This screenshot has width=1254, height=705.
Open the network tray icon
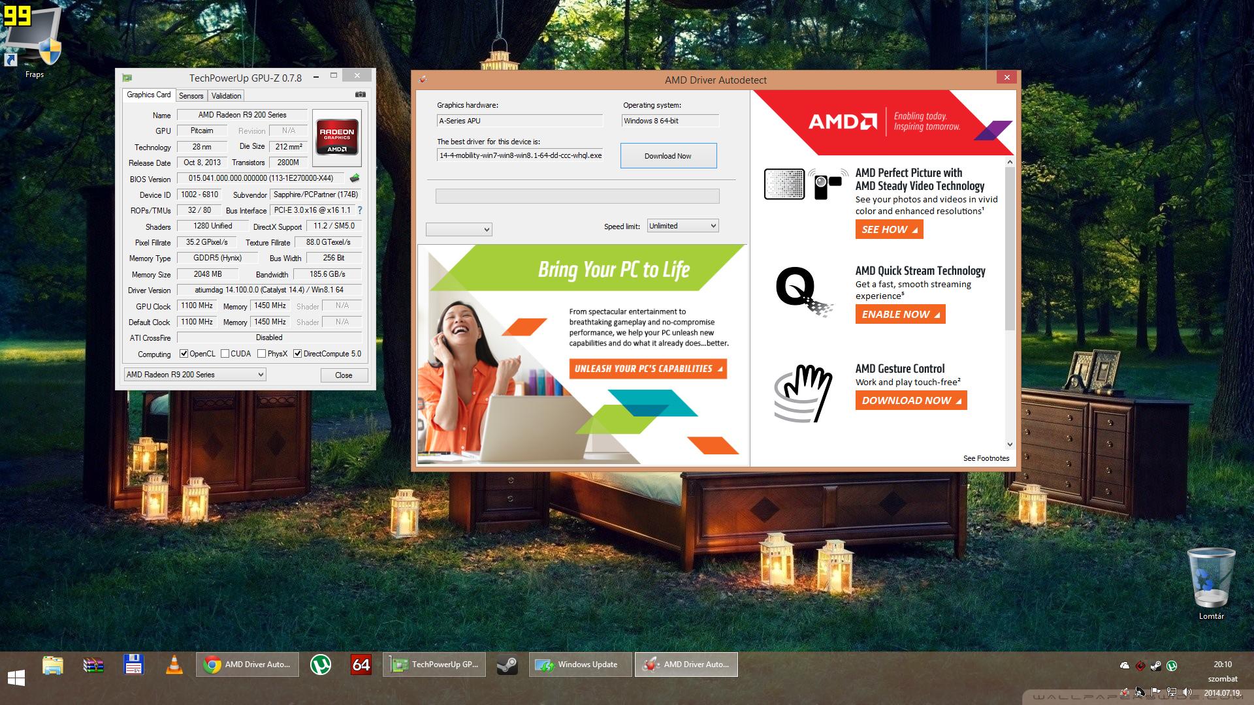[1172, 692]
